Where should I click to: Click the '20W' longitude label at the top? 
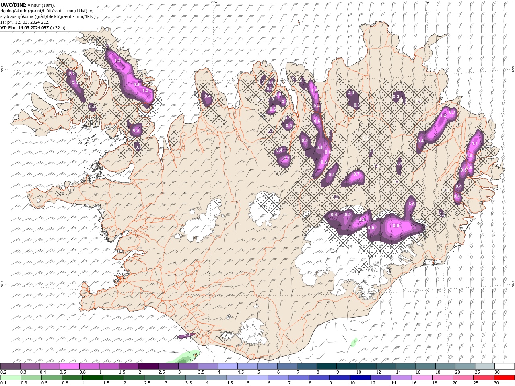[x=214, y=2]
